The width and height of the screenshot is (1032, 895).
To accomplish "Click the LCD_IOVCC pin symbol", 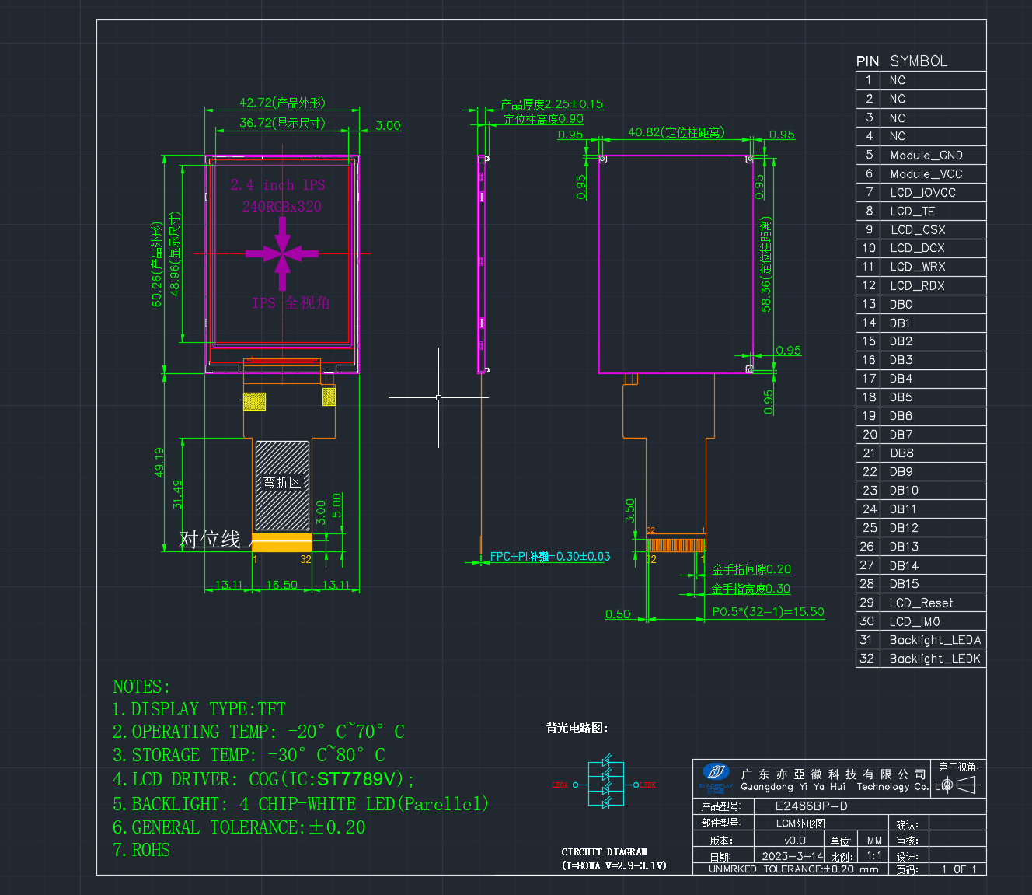I will 923,193.
